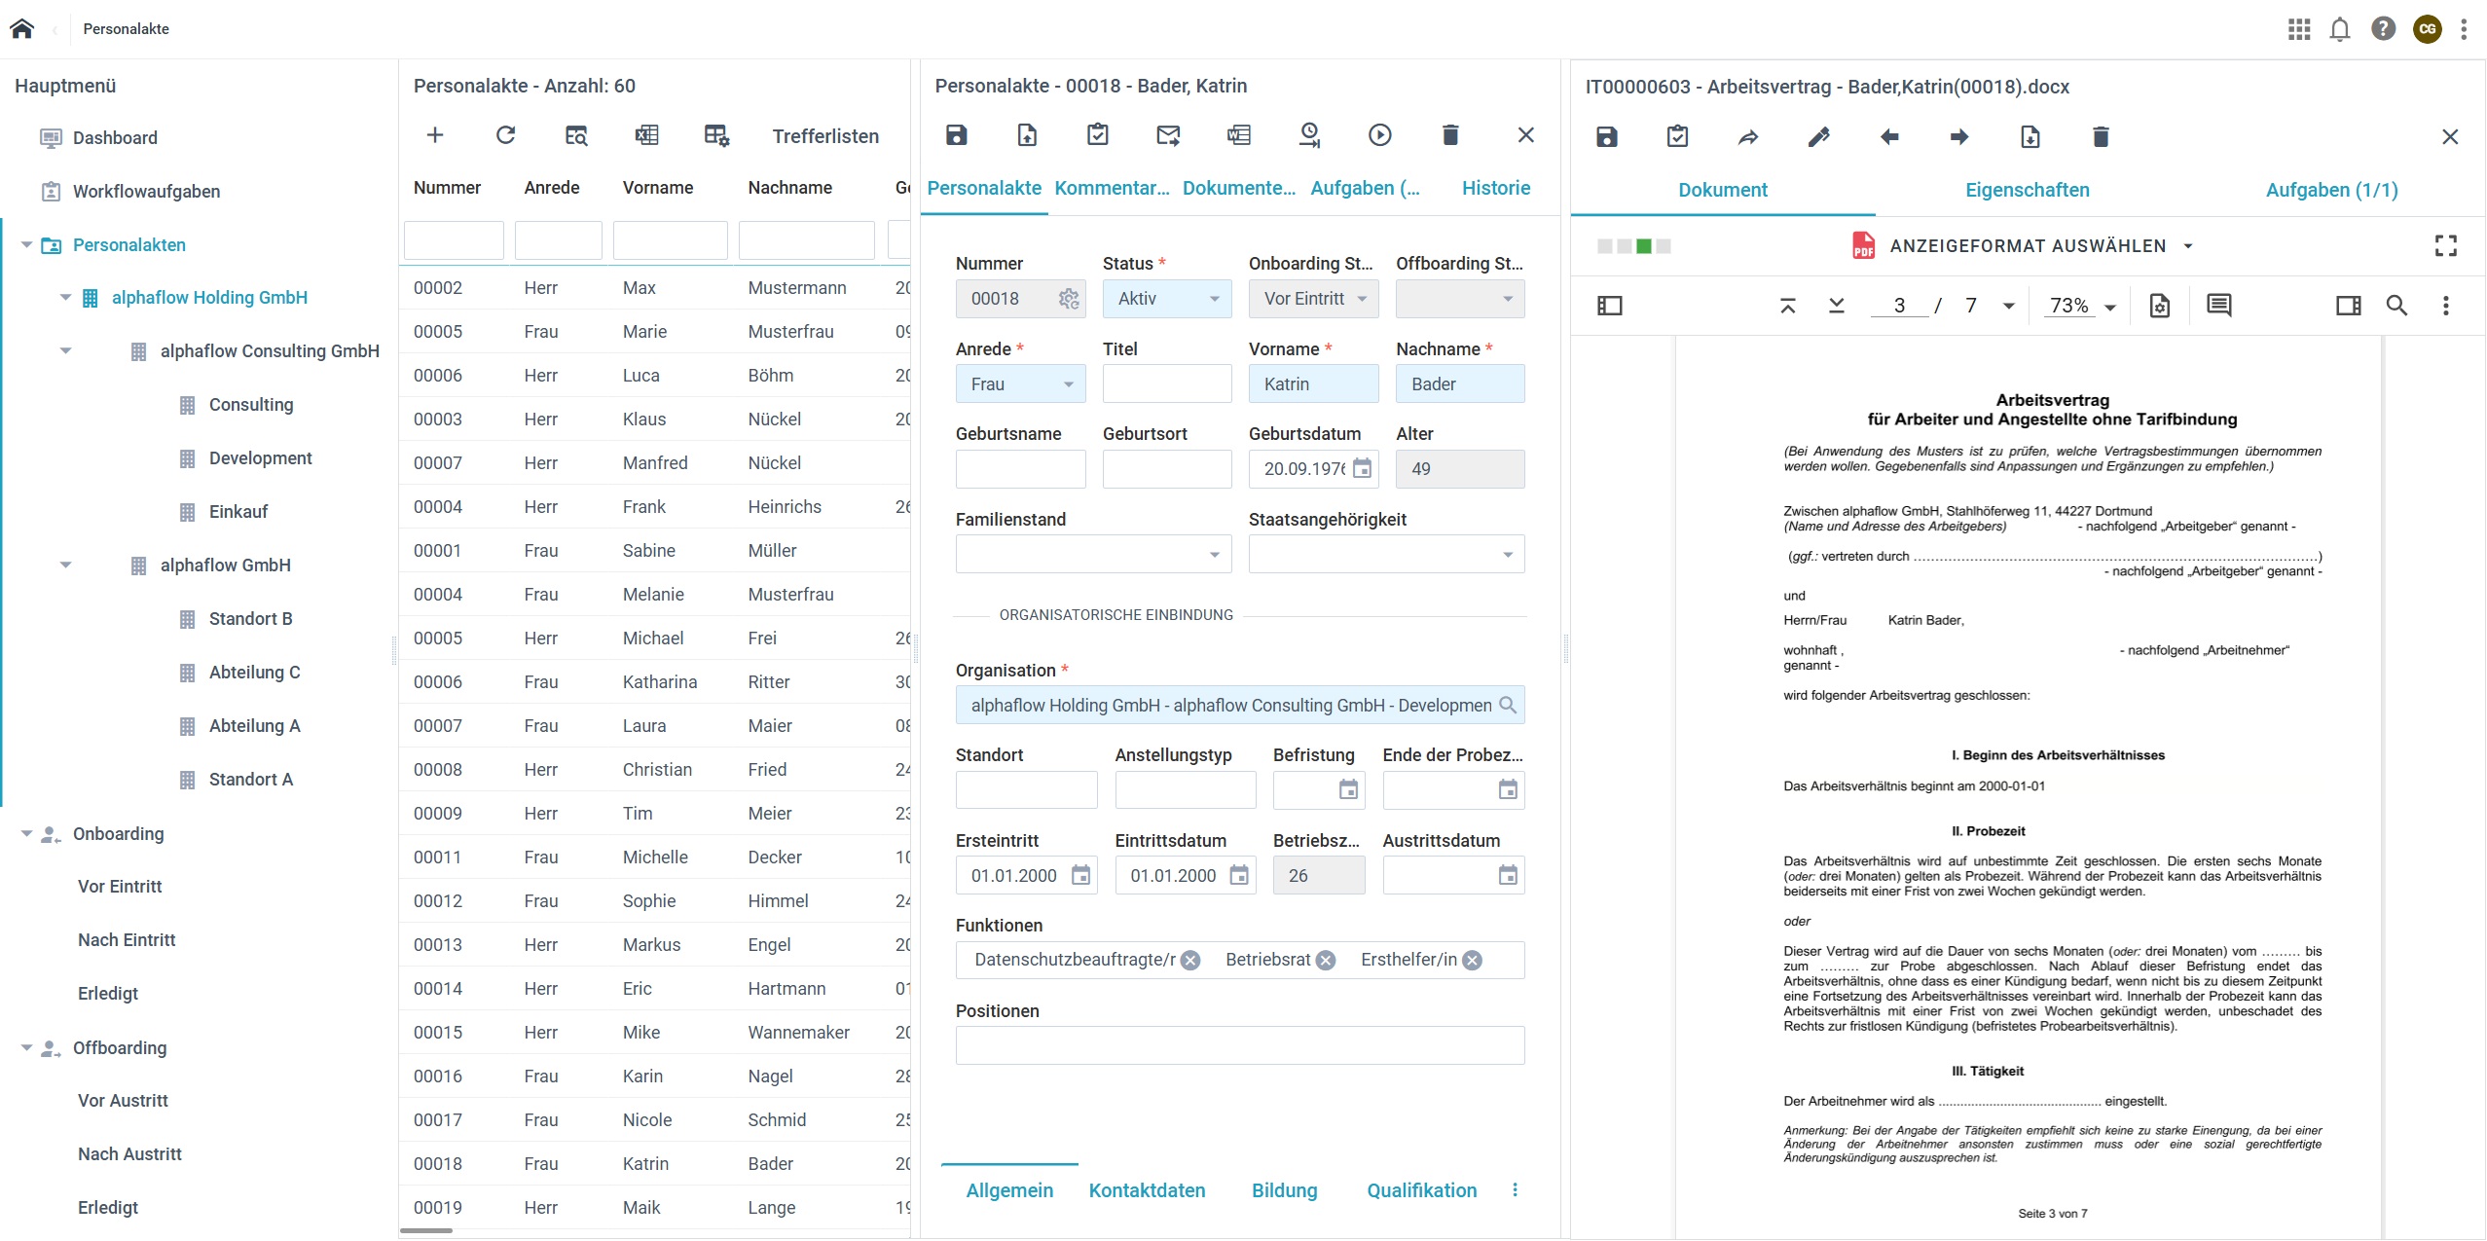Click the Excel export icon in list toolbar
2487x1241 pixels.
click(x=646, y=135)
